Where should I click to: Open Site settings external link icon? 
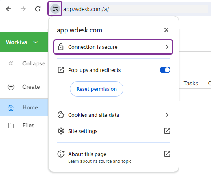pos(167,131)
